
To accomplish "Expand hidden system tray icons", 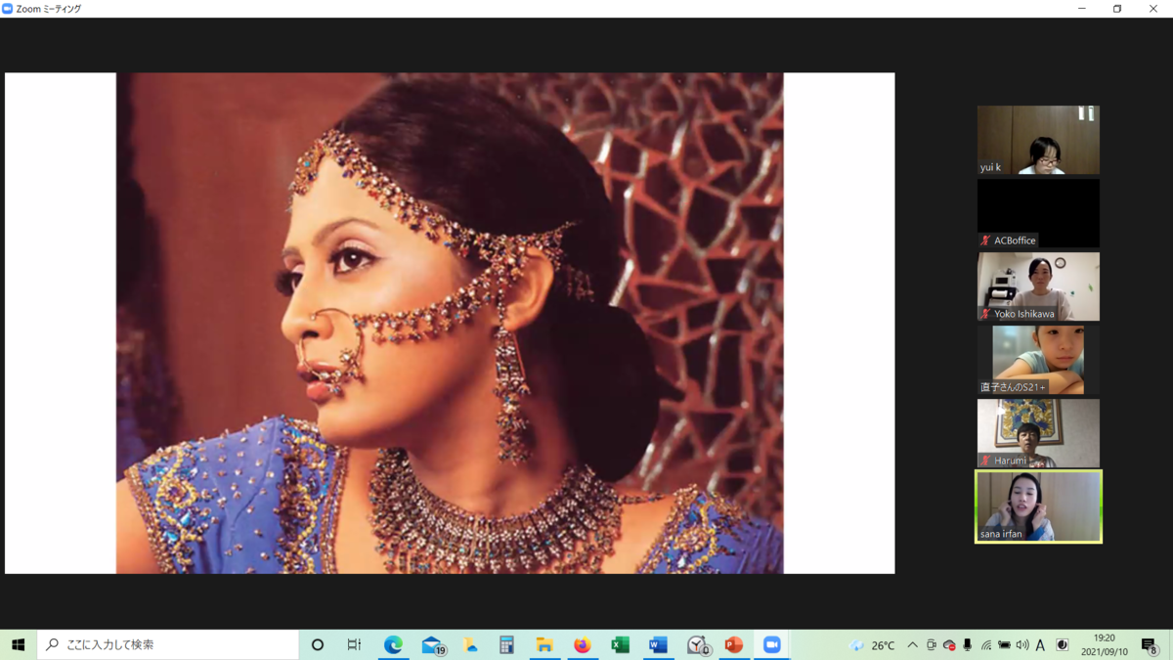I will (x=912, y=645).
